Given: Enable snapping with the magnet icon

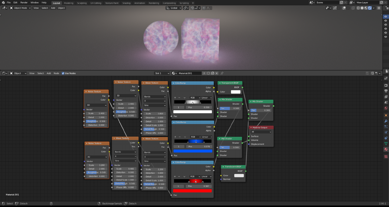Looking at the screenshot, I should click(x=192, y=8).
